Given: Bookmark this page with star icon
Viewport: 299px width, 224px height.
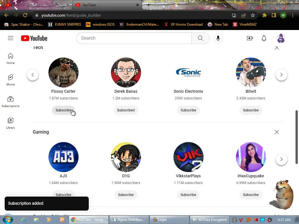Looking at the screenshot, I should 253,15.
